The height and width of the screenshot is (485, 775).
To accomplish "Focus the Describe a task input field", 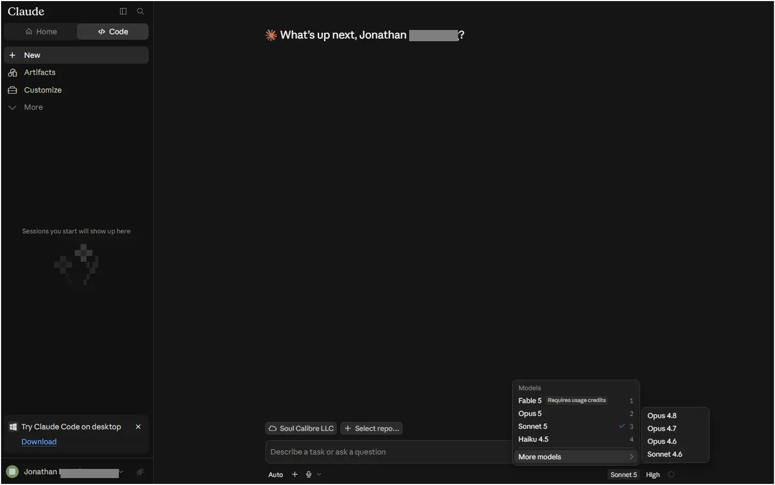I will pyautogui.click(x=388, y=452).
